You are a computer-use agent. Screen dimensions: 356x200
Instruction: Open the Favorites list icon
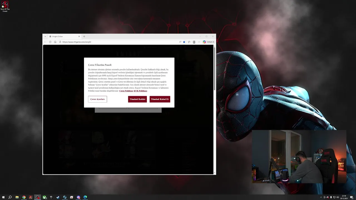pyautogui.click(x=189, y=42)
